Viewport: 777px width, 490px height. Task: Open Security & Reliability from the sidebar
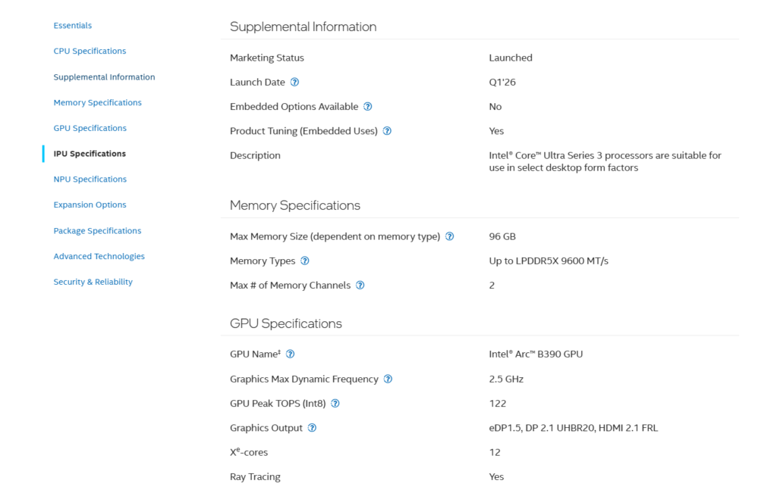pyautogui.click(x=93, y=282)
